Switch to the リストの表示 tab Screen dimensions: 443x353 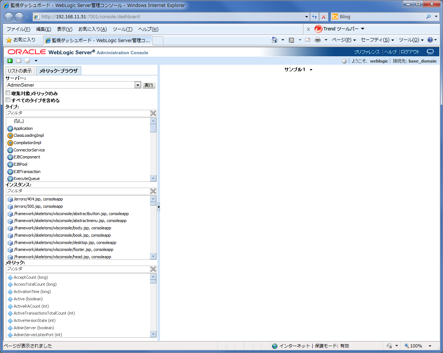pos(20,71)
